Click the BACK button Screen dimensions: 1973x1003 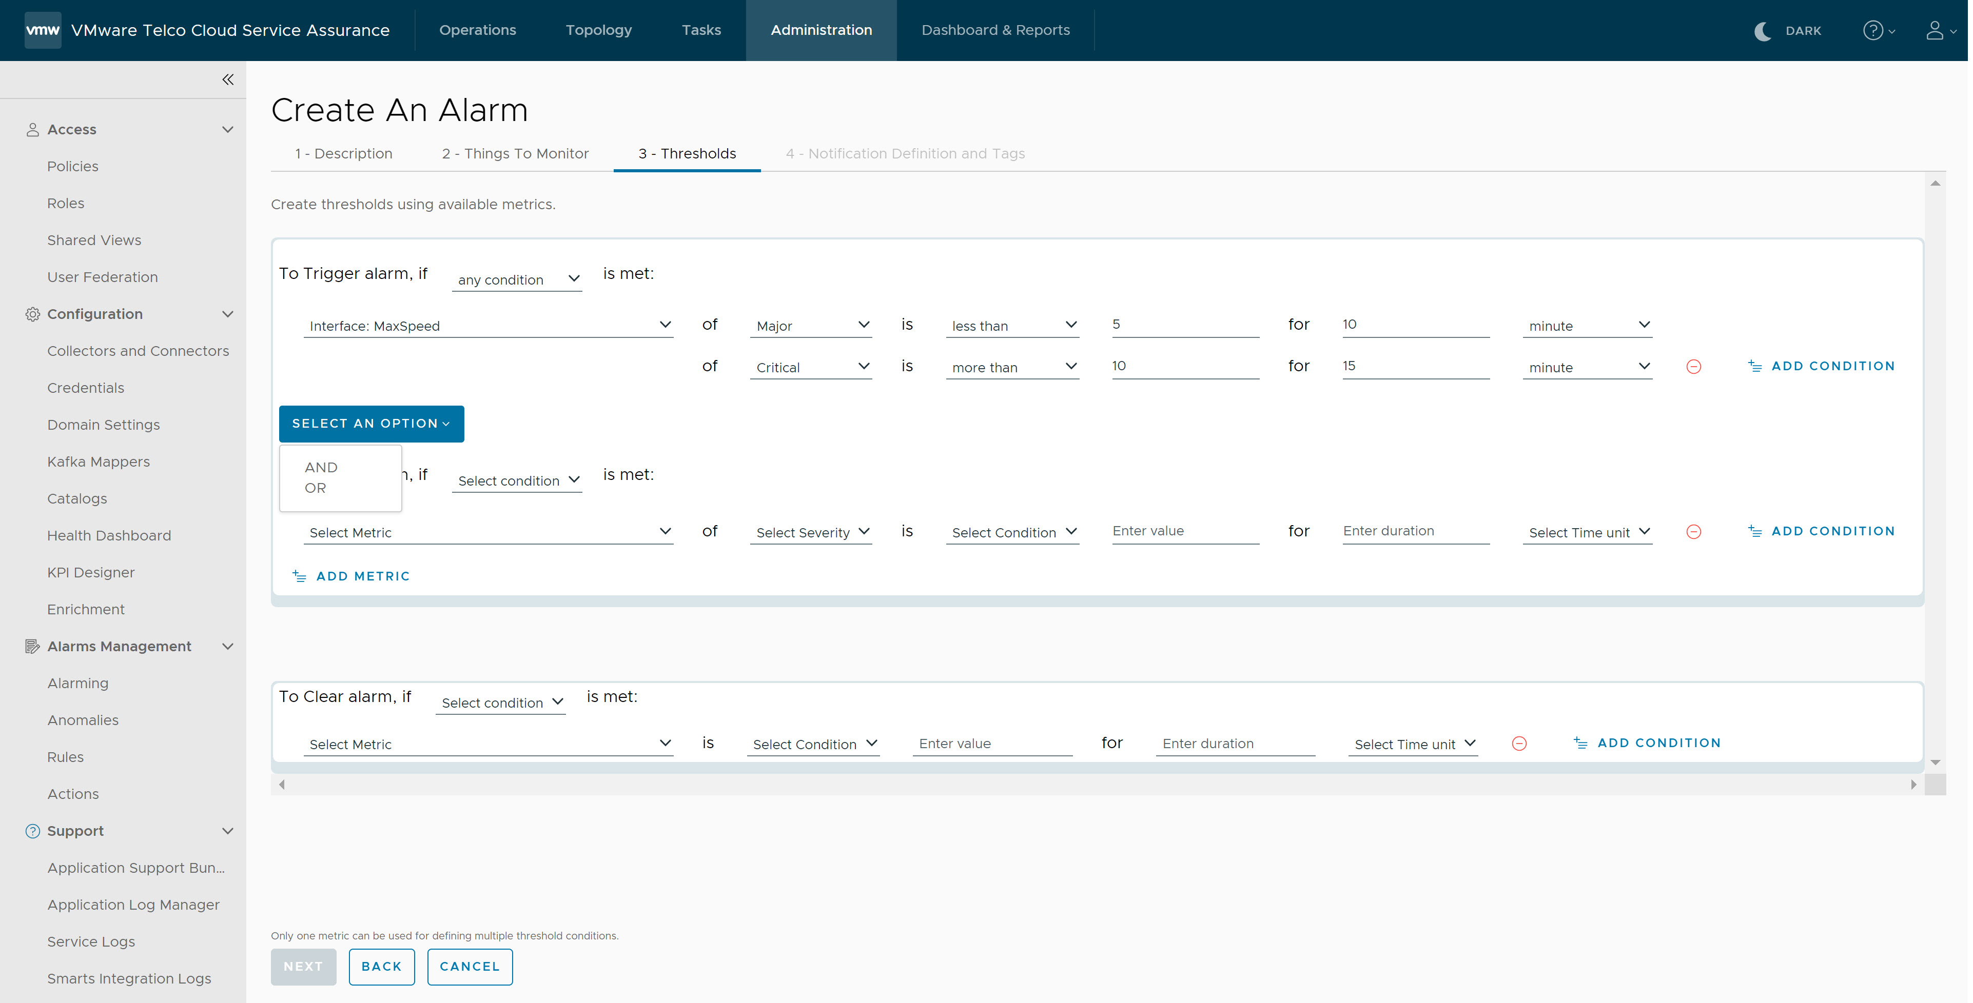point(381,966)
